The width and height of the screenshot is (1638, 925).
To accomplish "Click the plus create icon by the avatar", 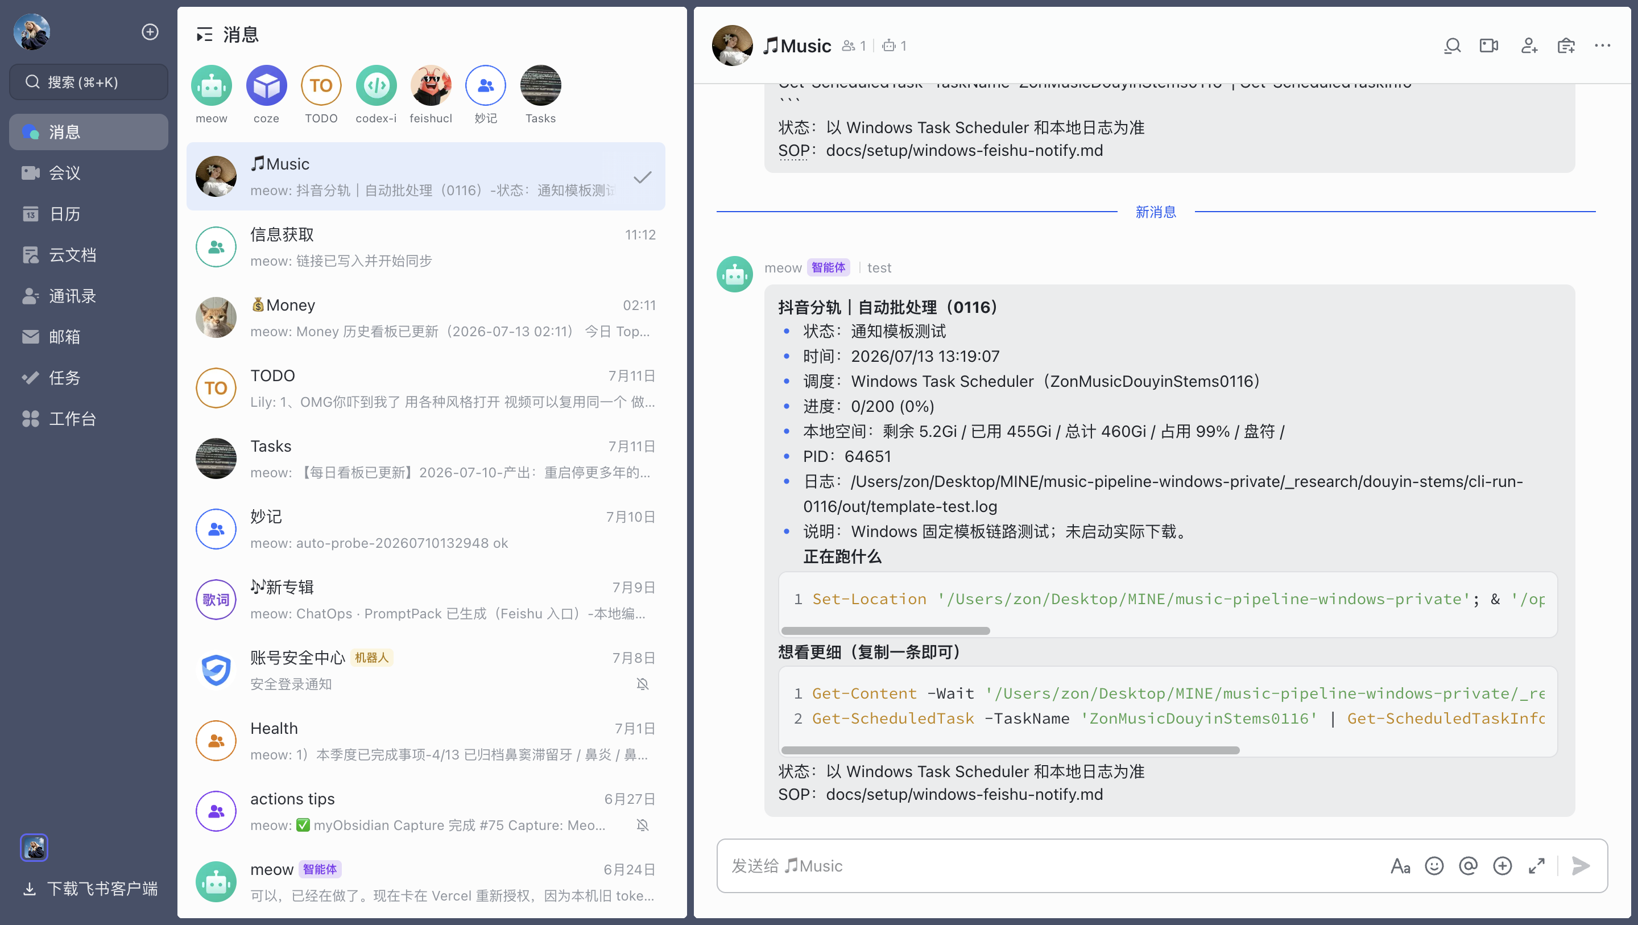I will [150, 32].
